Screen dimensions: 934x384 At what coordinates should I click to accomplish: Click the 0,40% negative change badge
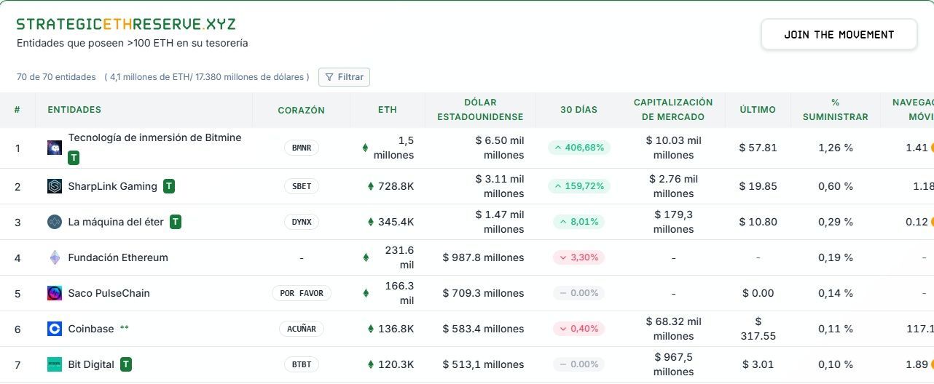pyautogui.click(x=579, y=329)
